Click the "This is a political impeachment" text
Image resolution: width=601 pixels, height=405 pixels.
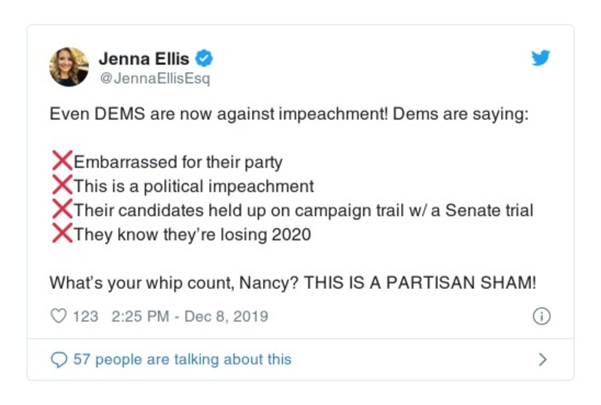click(x=194, y=186)
